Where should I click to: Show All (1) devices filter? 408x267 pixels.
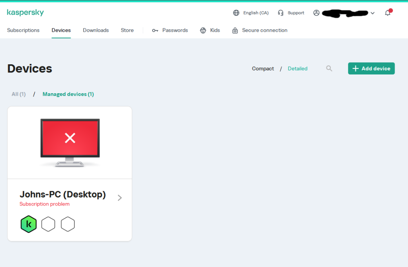click(x=18, y=94)
